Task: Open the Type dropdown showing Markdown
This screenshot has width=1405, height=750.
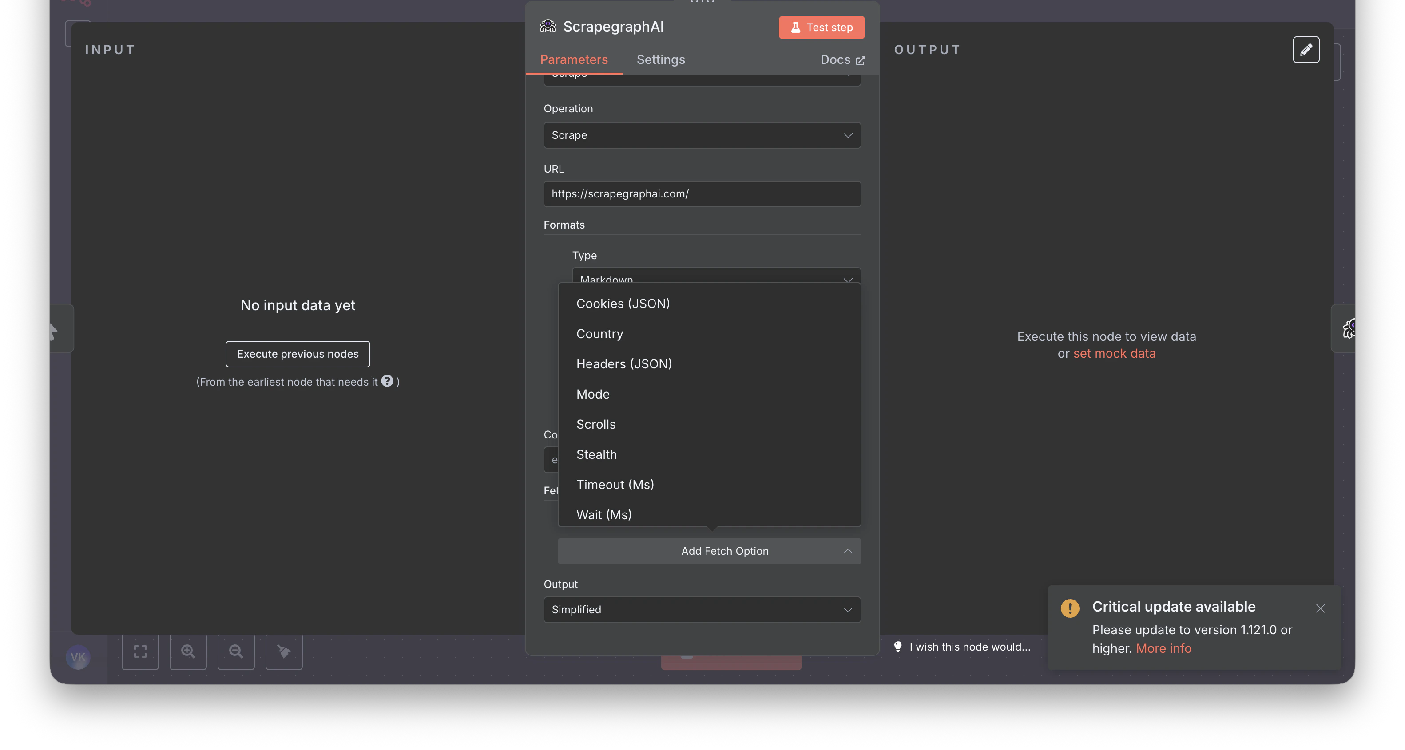Action: coord(716,275)
